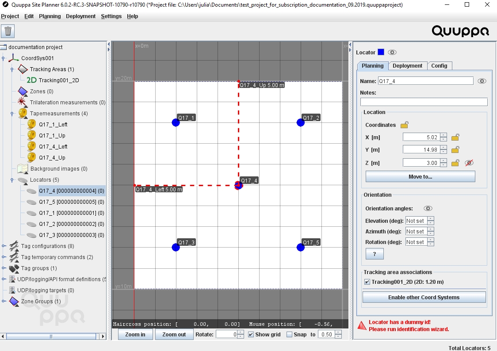Uncheck the Show grid checkbox
Screen dimensions: 497x351
pyautogui.click(x=251, y=335)
